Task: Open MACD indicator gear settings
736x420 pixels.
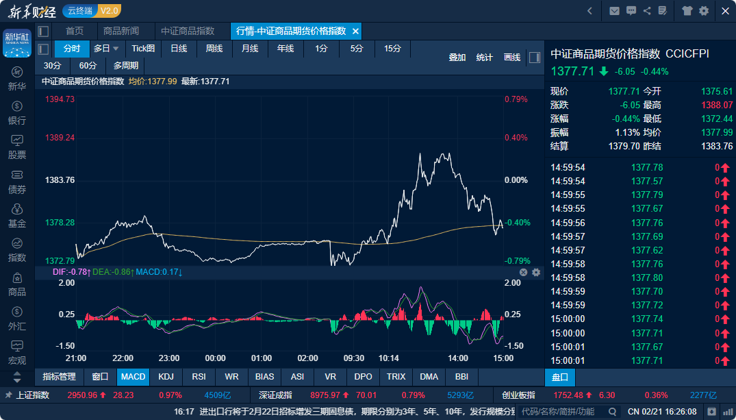Action: click(536, 273)
